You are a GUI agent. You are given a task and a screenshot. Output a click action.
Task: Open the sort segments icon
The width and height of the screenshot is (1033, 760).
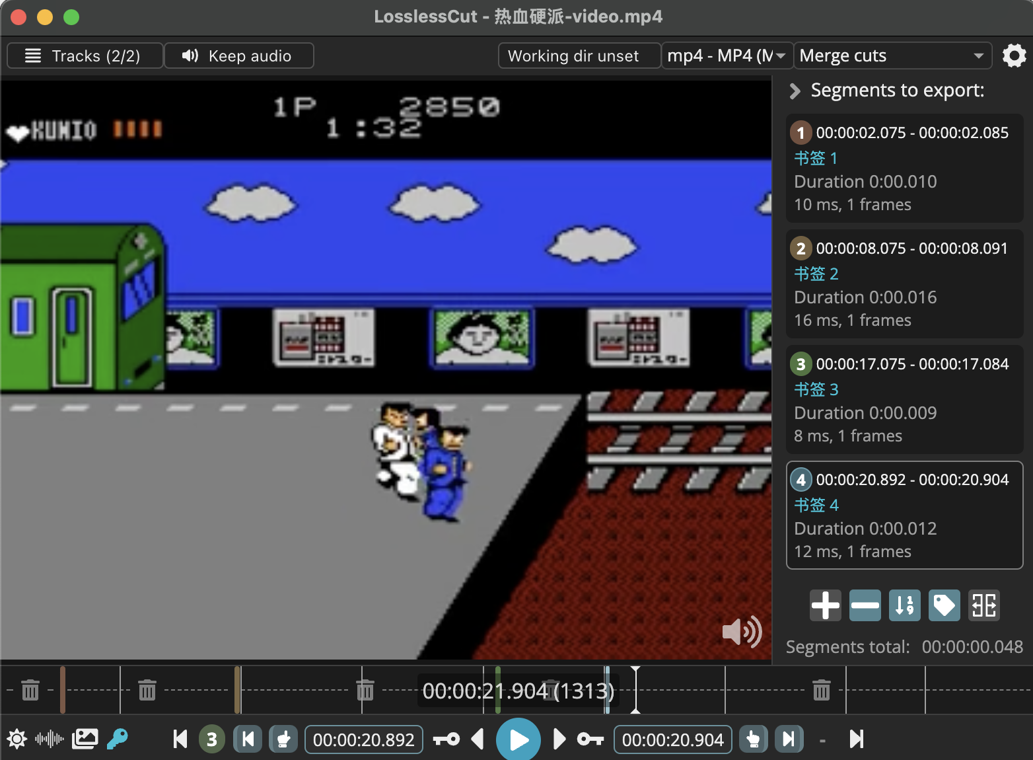coord(904,605)
